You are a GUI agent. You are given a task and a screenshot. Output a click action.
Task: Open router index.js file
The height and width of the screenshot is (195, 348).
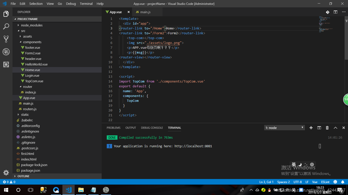point(57,92)
